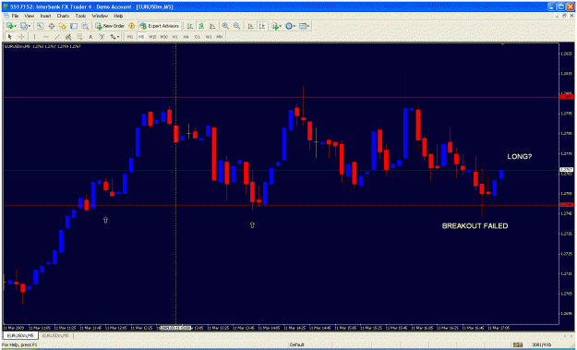Toggle chart auto scroll
This screenshot has width=577, height=350.
tap(250, 26)
